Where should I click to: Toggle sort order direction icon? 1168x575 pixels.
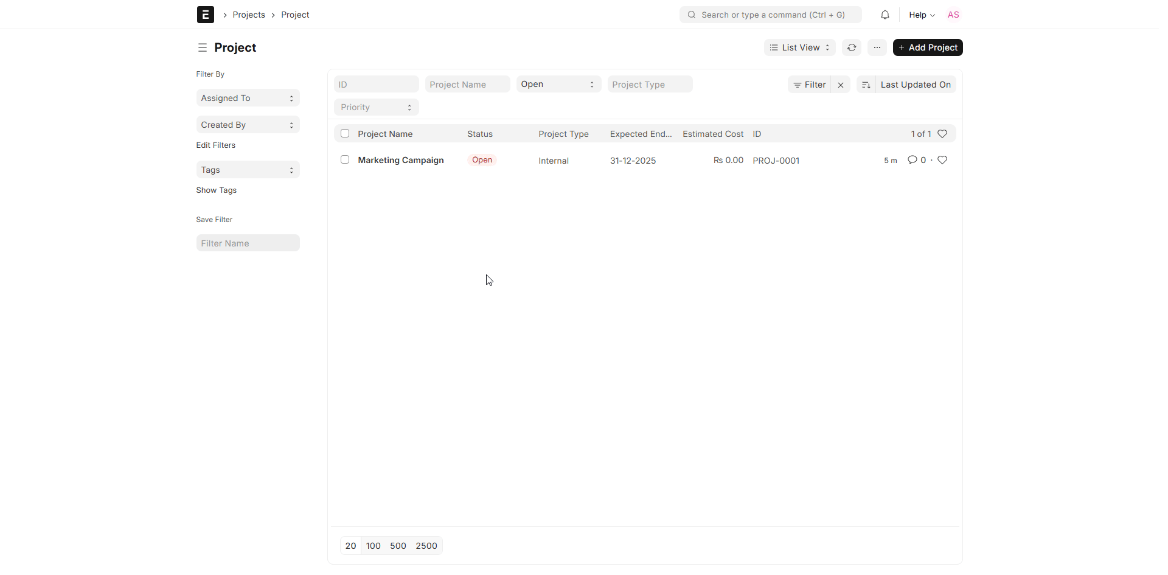(x=866, y=85)
